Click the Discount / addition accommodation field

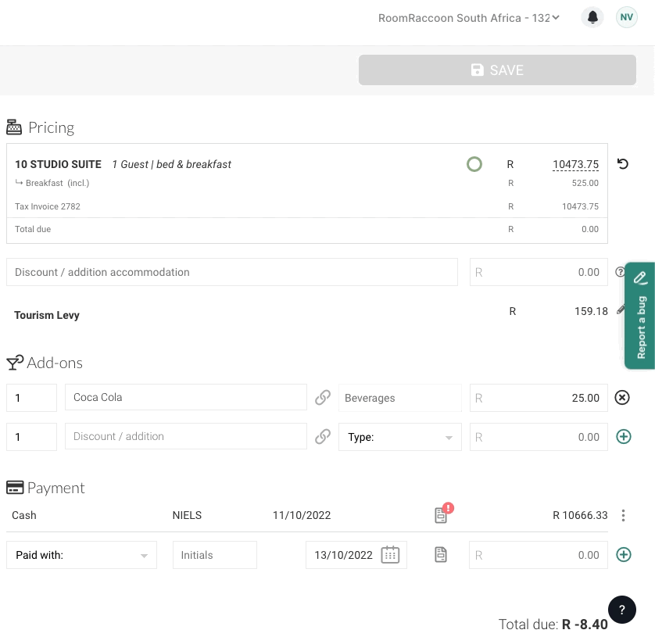tap(232, 272)
